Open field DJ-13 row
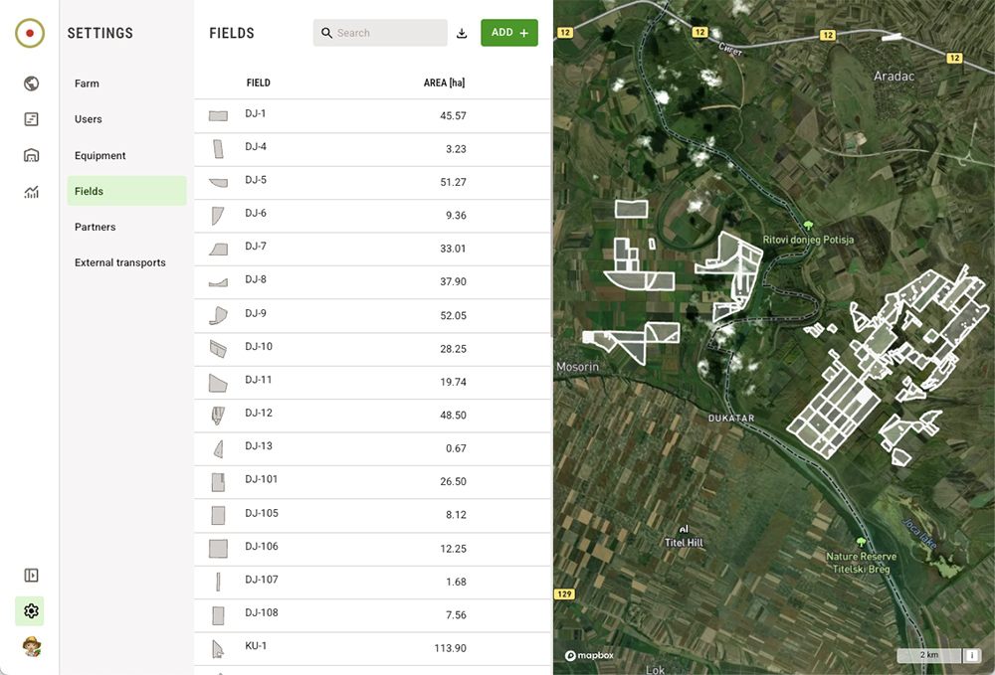The image size is (995, 675). coord(372,448)
